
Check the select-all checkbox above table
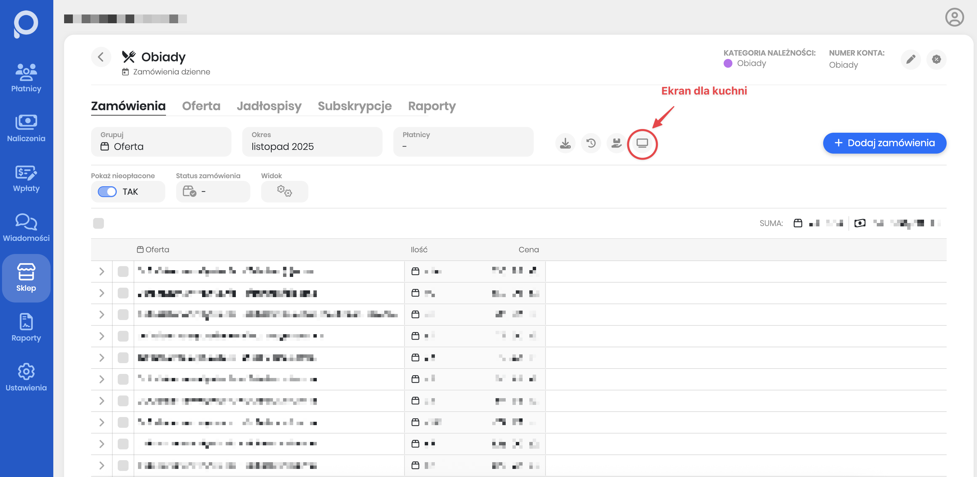click(99, 223)
